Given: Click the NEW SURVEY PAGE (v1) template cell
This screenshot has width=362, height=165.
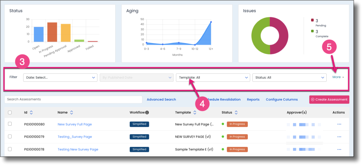Looking at the screenshot, I should [193, 137].
